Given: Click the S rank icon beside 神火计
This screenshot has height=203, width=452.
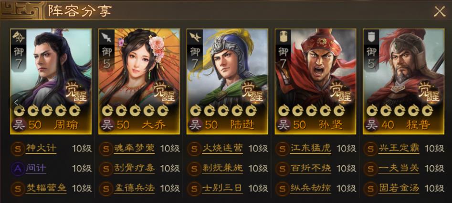Looking at the screenshot, I should [x=18, y=149].
